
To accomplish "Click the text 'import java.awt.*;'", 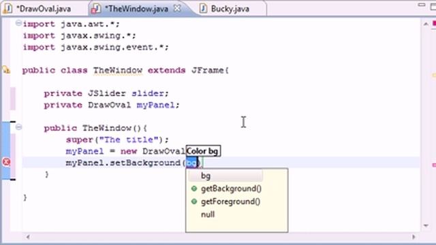I will [x=71, y=24].
